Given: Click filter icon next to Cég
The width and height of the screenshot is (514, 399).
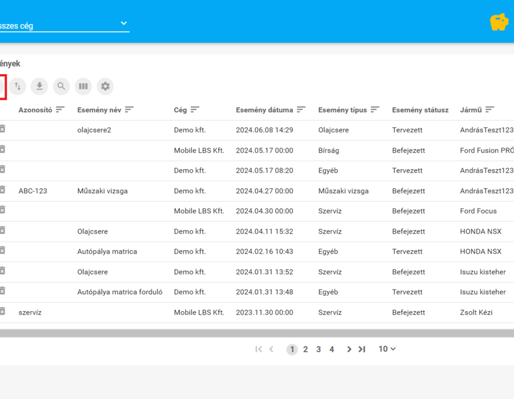Looking at the screenshot, I should pos(195,109).
